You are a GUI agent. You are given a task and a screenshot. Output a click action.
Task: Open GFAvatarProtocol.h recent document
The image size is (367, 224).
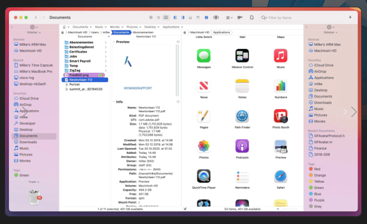tap(331, 136)
